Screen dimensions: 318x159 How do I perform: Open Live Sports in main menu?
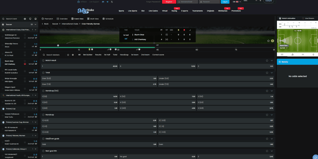tap(132, 11)
